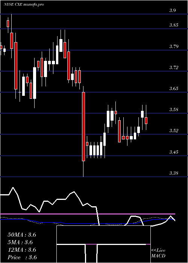Select the 3.52 price axis label

[x=174, y=131]
